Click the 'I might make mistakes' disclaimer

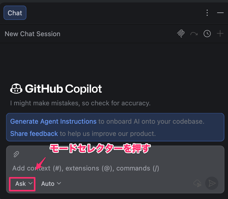pyautogui.click(x=80, y=103)
